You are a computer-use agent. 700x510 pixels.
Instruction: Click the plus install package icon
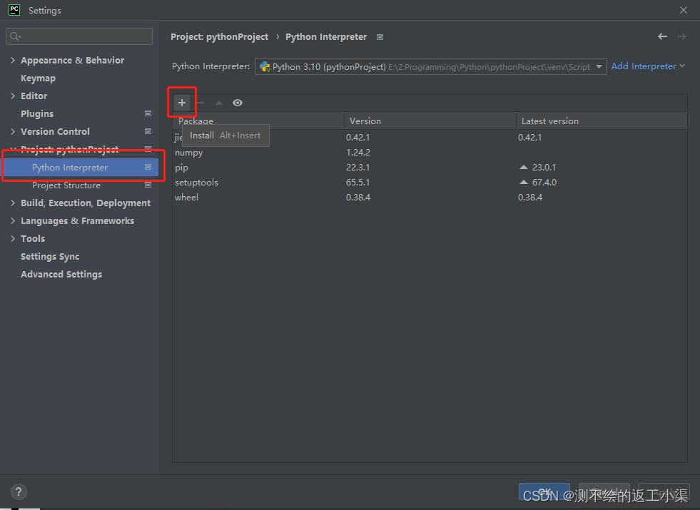click(182, 103)
